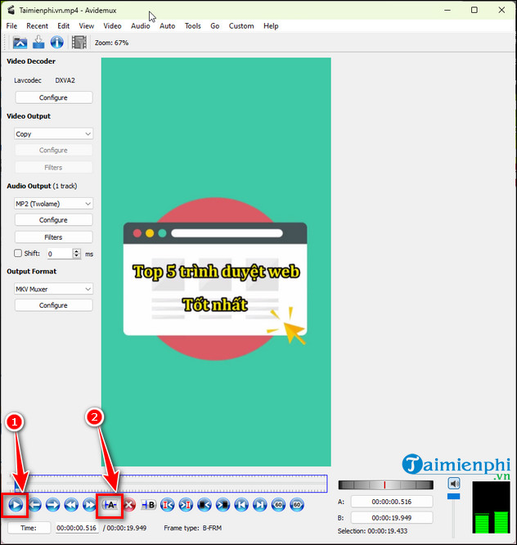Expand Video Output Copy dropdown
Screen dimensions: 517x545
pyautogui.click(x=53, y=133)
